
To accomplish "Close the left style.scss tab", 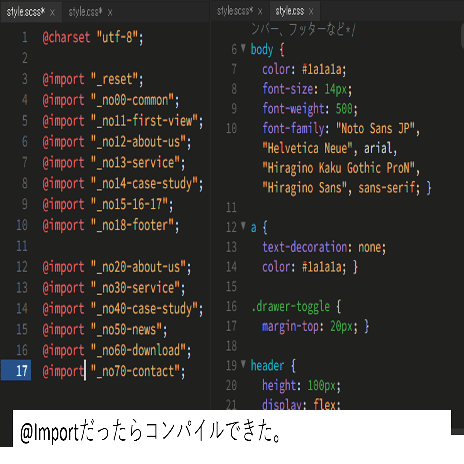I will click(x=52, y=13).
